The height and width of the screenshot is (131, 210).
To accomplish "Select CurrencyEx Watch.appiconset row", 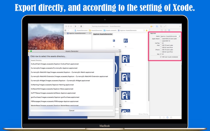I will pos(72,72).
